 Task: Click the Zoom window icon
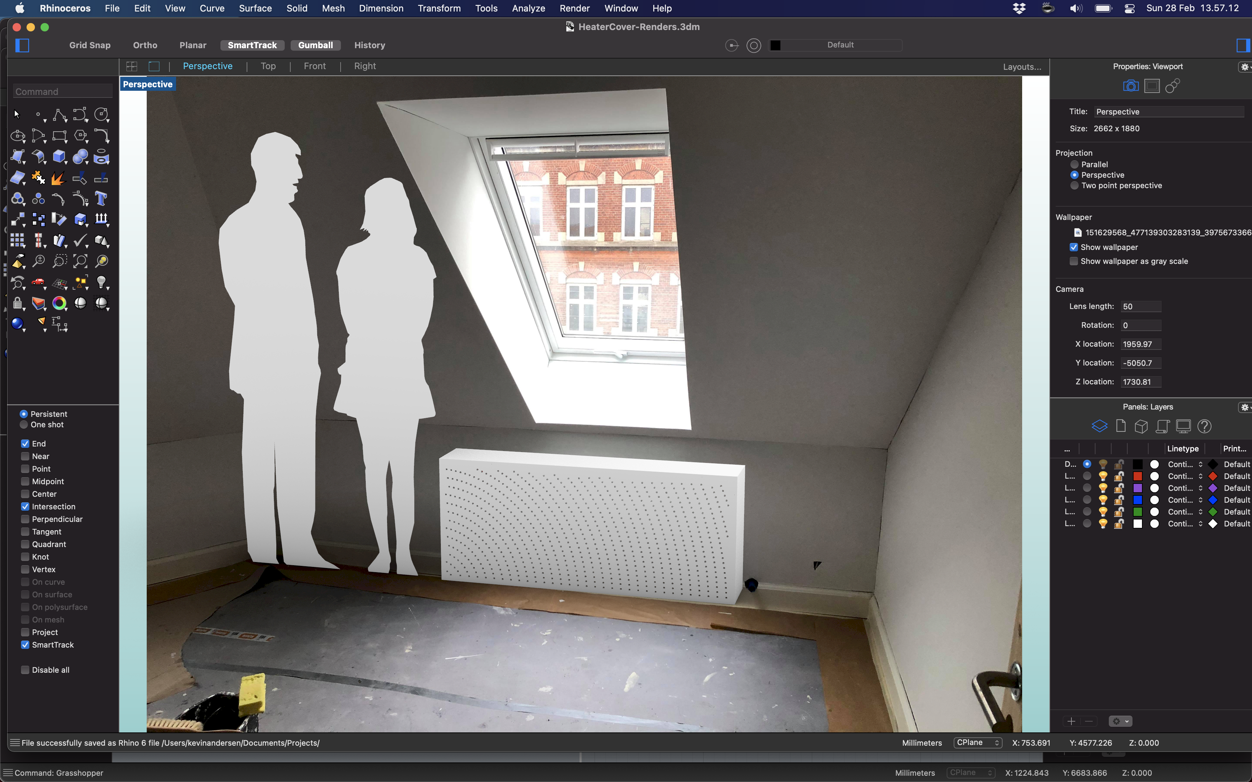click(x=59, y=261)
